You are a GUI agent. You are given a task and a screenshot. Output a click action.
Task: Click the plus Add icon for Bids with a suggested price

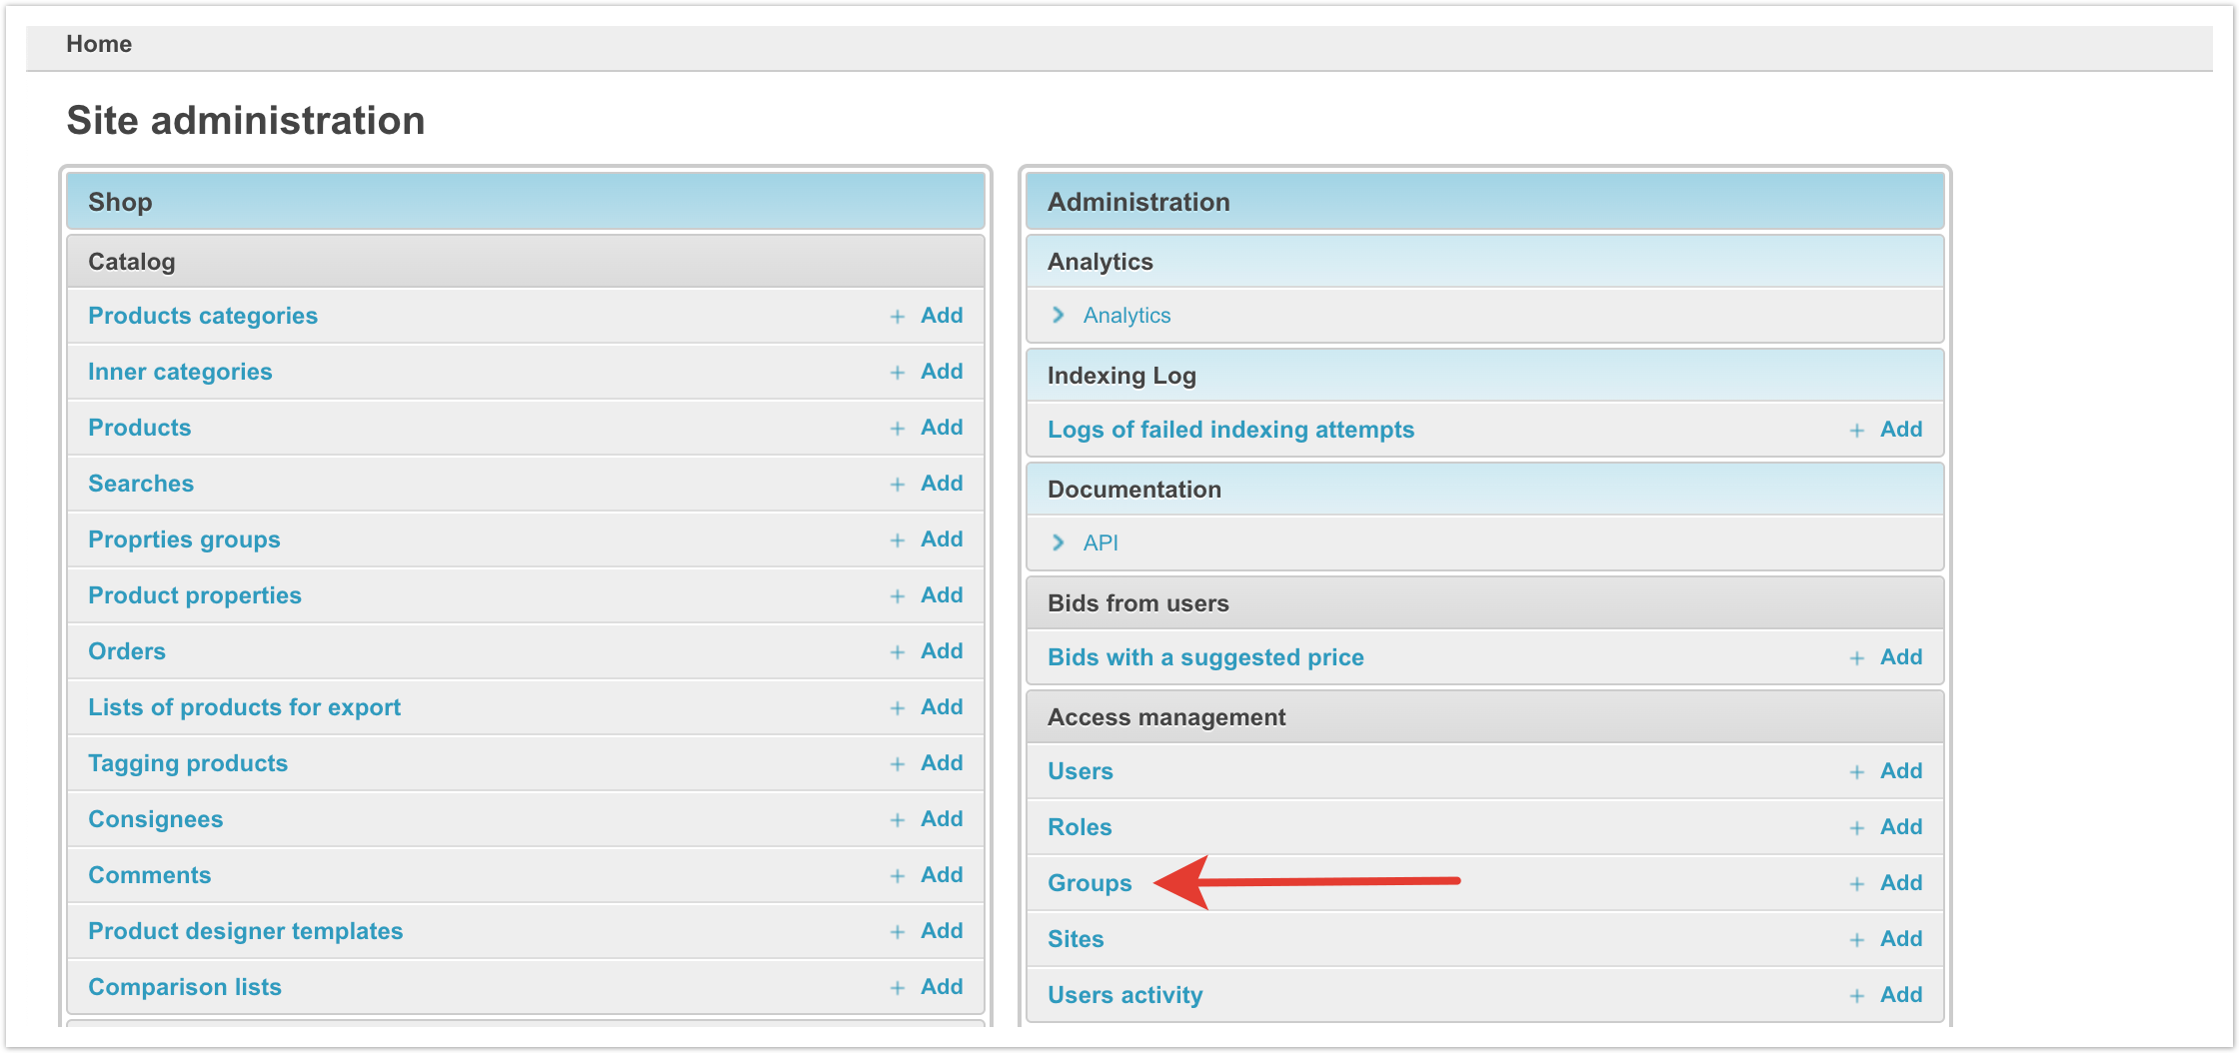click(x=1857, y=658)
